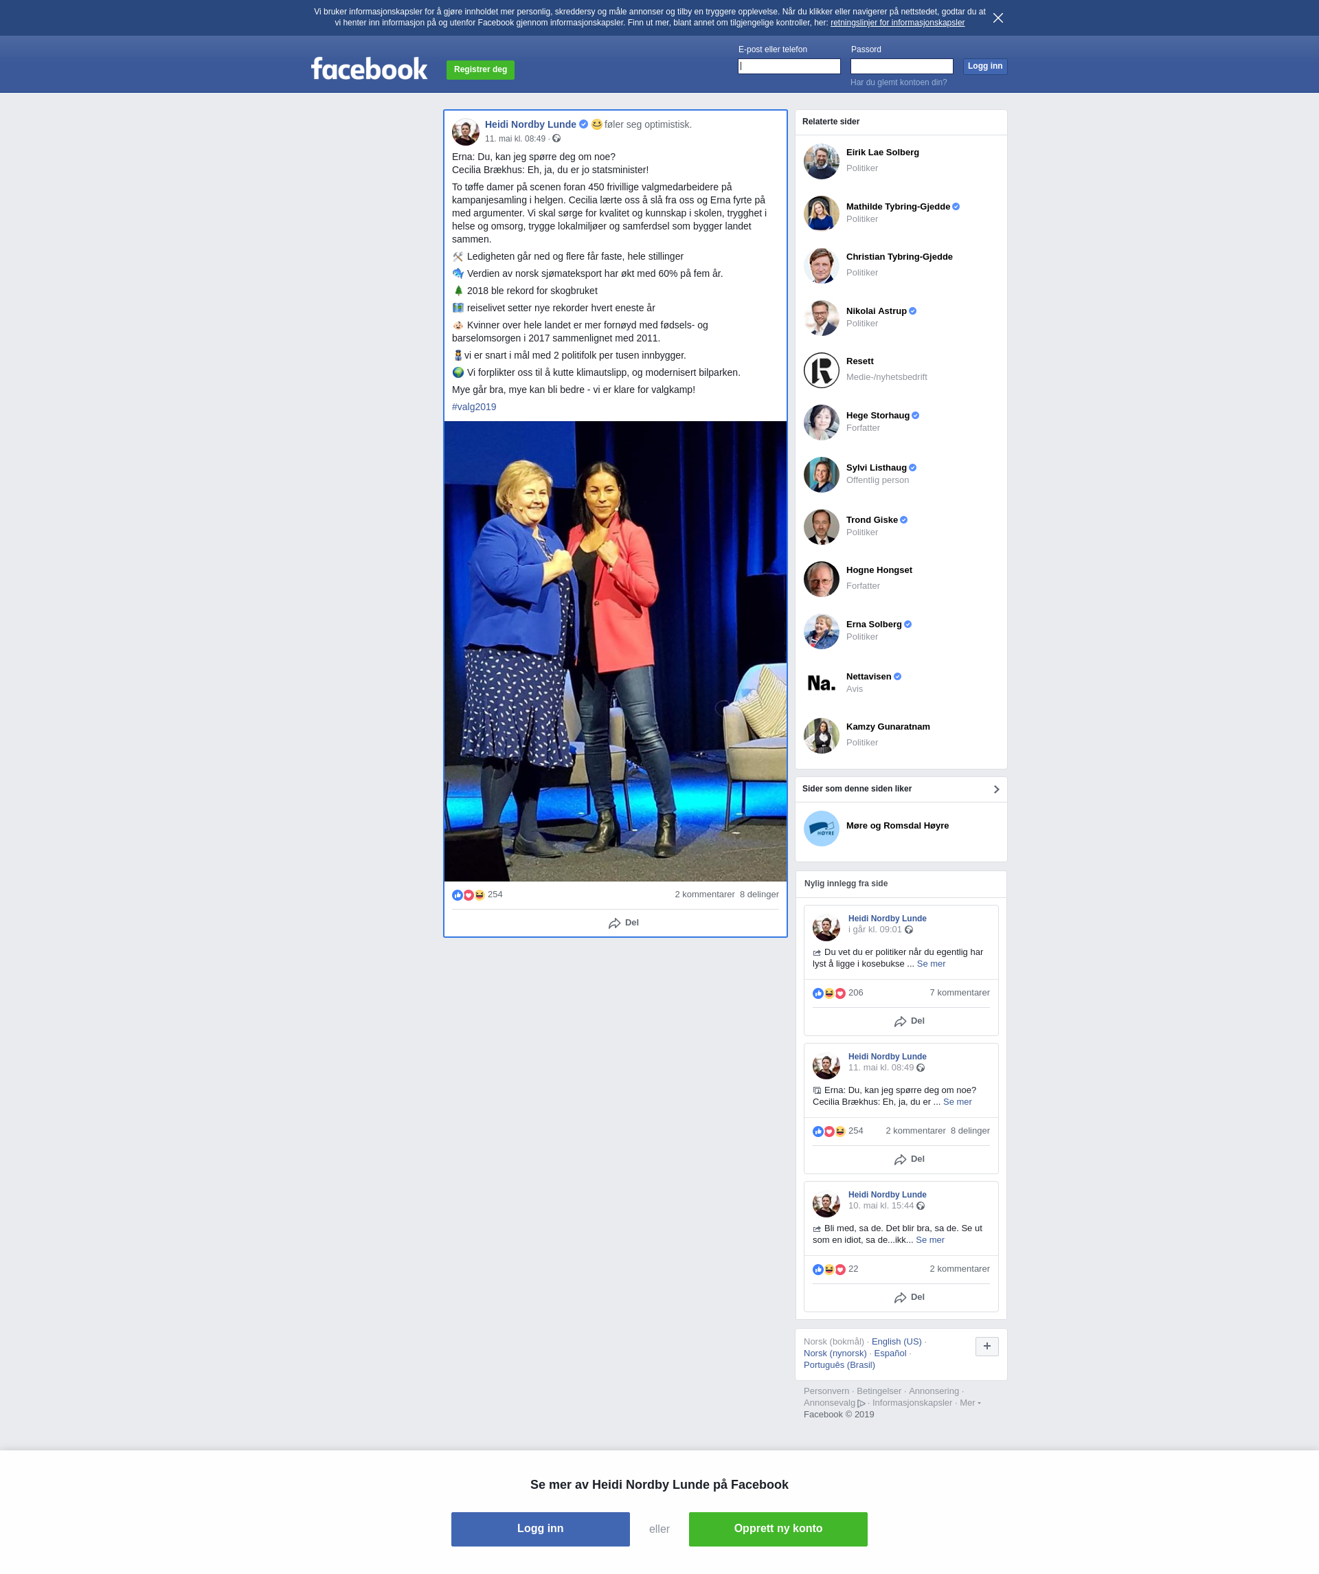
Task: Click Heidi Nordby Lunde name in main post
Action: pos(530,124)
